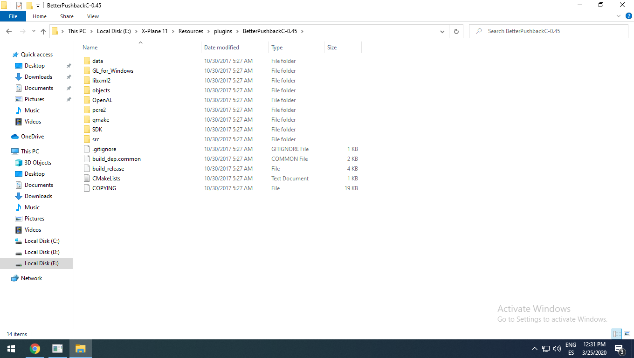The image size is (634, 358).
Task: Select the objects folder icon
Action: click(86, 90)
